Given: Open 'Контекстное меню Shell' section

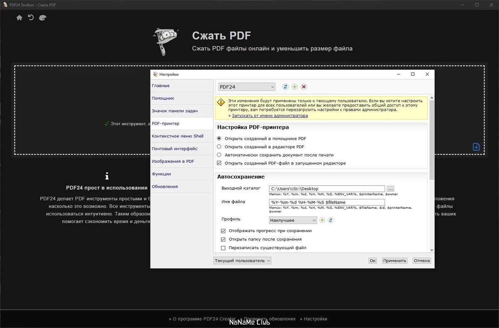Looking at the screenshot, I should (182, 136).
